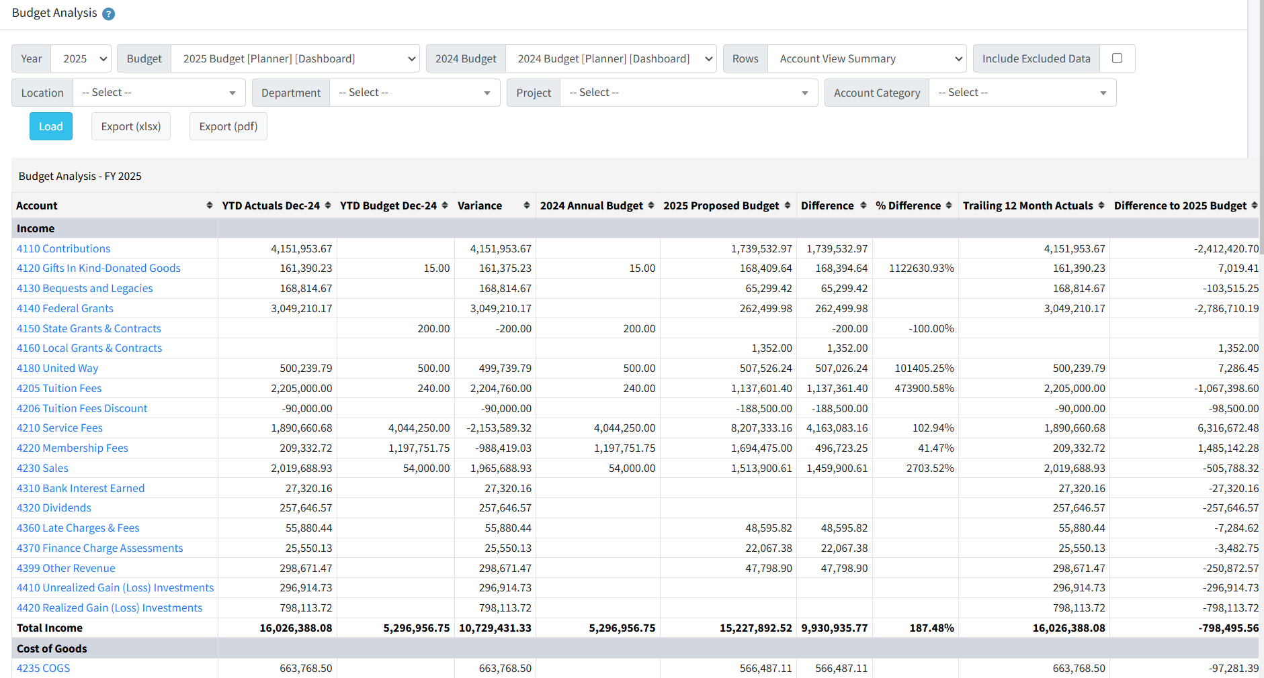
Task: Open 4140 Federal Grants account link
Action: pos(65,308)
